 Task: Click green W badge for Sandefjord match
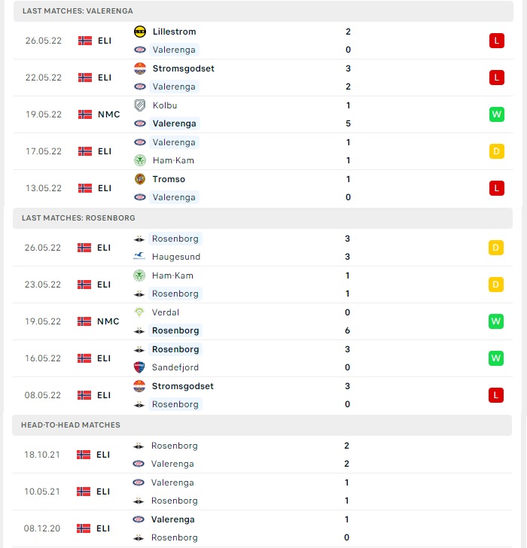[496, 358]
